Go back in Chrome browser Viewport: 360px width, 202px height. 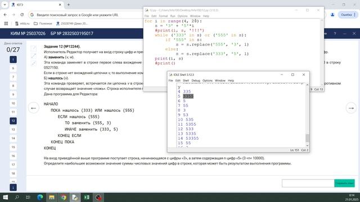(x=5, y=15)
